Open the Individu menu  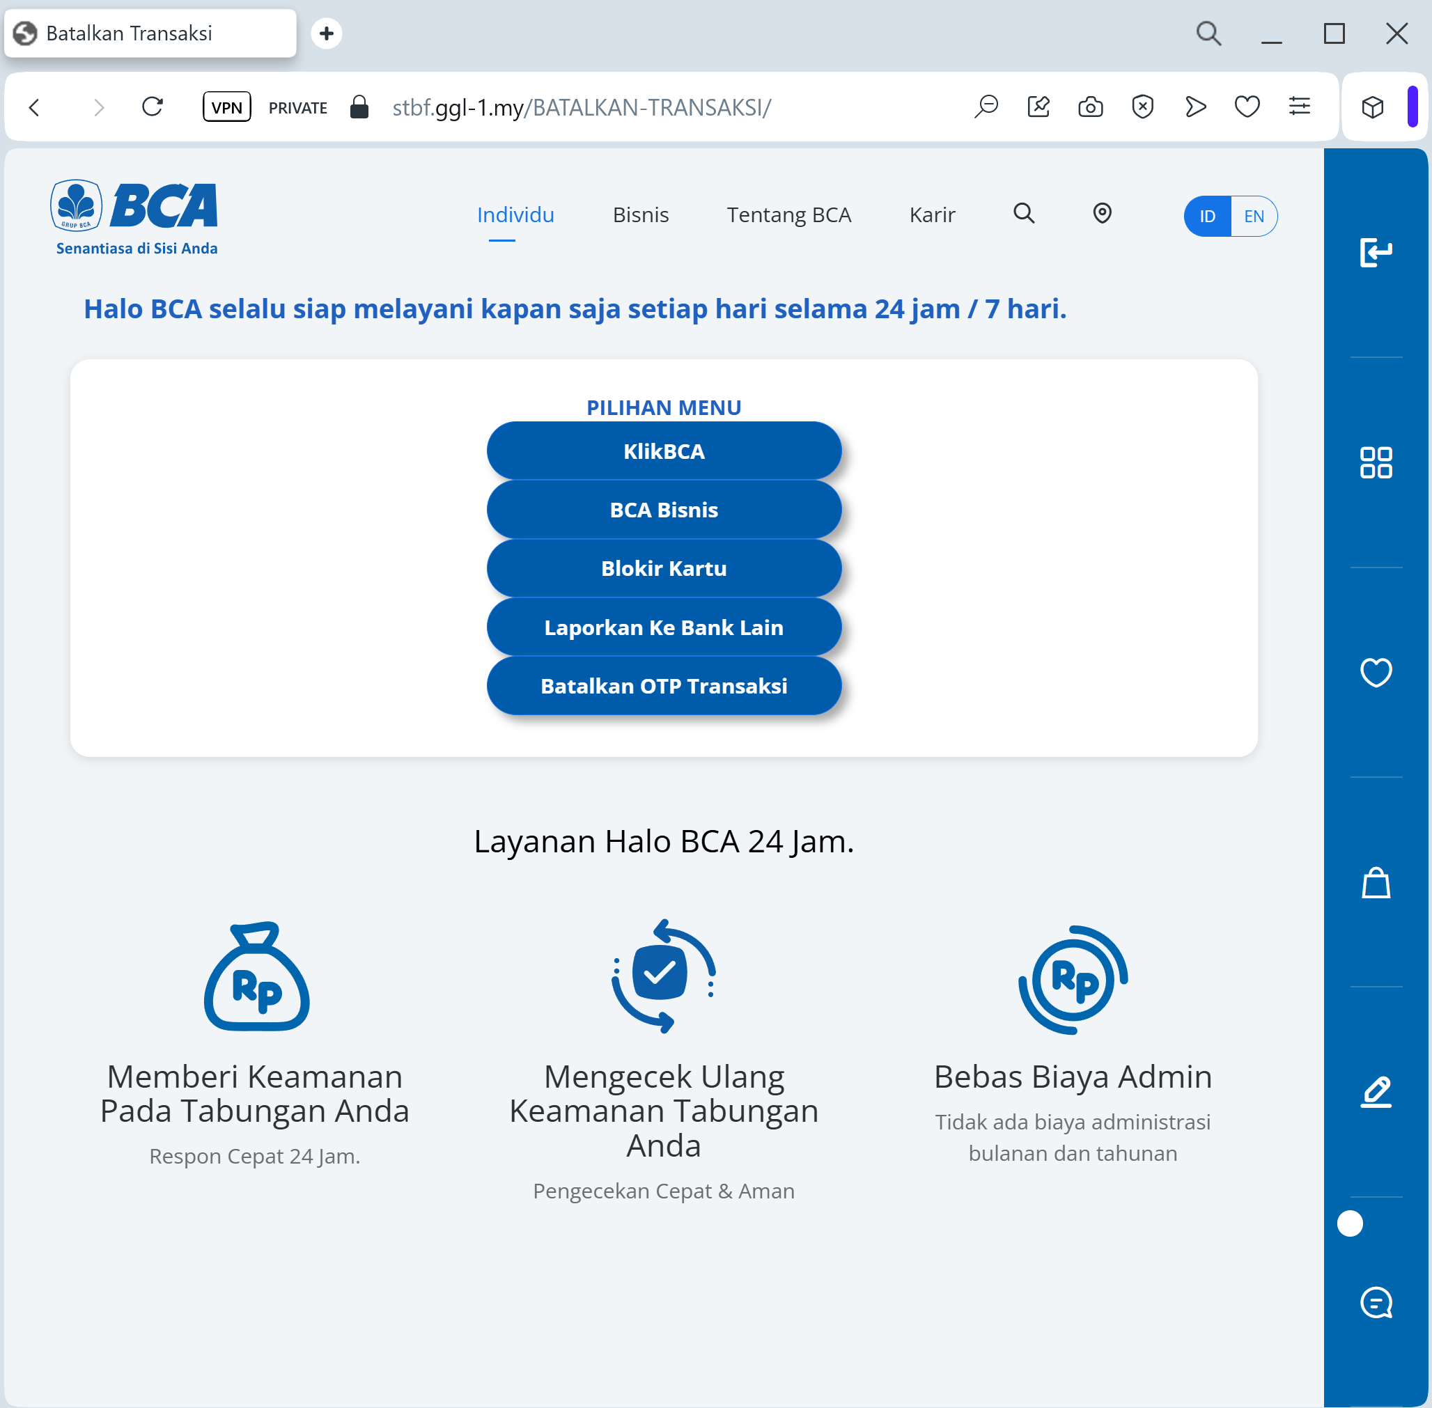point(515,215)
